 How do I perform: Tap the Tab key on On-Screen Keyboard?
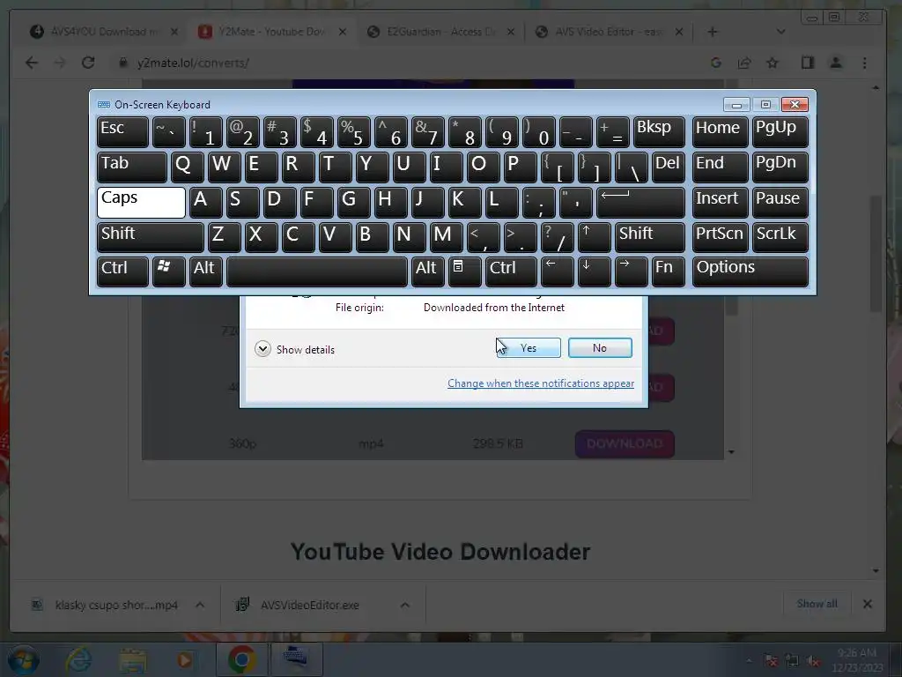[132, 167]
